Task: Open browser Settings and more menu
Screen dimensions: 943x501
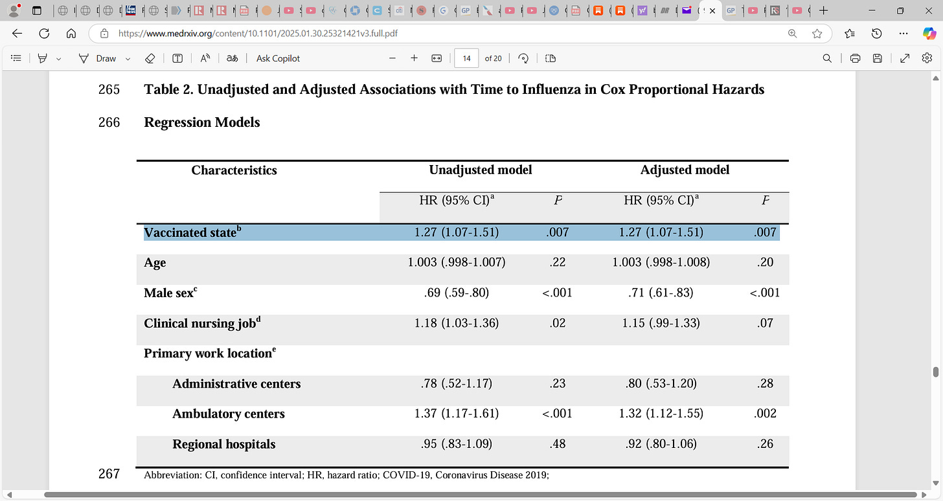Action: (903, 34)
